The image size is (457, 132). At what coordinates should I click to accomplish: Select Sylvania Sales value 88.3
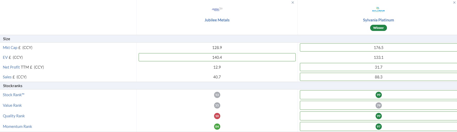tap(379, 77)
